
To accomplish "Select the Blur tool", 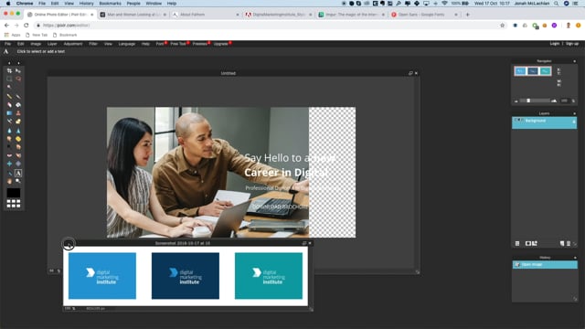I will click(9, 131).
